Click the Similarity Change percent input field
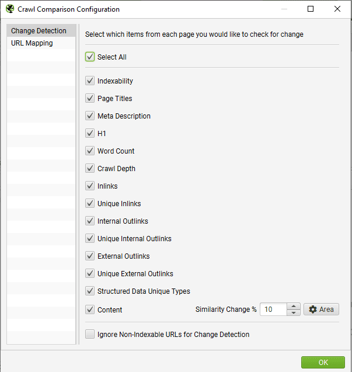Viewport: 352px width, 372px height. [x=273, y=309]
